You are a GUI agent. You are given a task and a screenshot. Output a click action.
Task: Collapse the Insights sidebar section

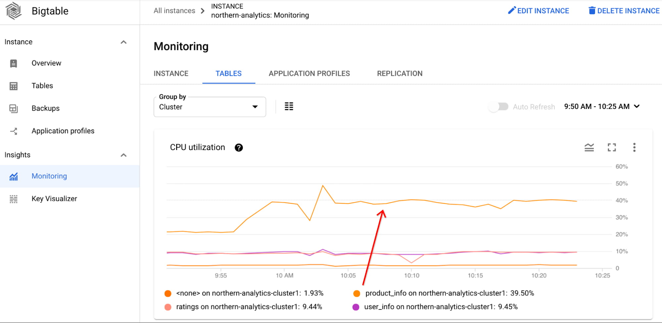coord(124,155)
